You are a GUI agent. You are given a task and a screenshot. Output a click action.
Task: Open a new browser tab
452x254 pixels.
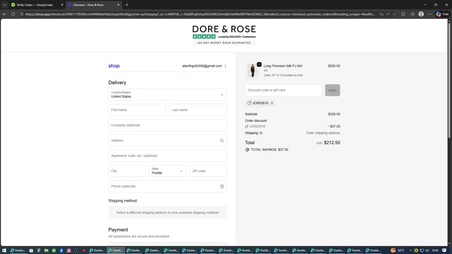click(x=127, y=5)
